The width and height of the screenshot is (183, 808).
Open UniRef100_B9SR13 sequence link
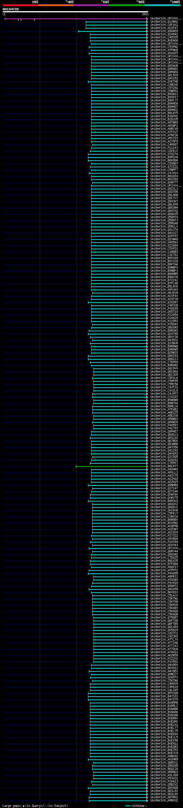164,94
